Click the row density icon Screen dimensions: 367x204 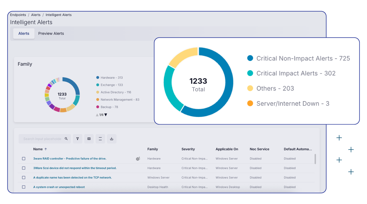pyautogui.click(x=100, y=139)
